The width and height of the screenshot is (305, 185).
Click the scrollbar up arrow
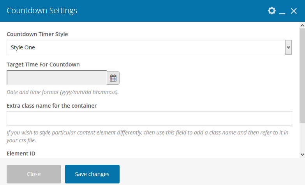(302, 25)
